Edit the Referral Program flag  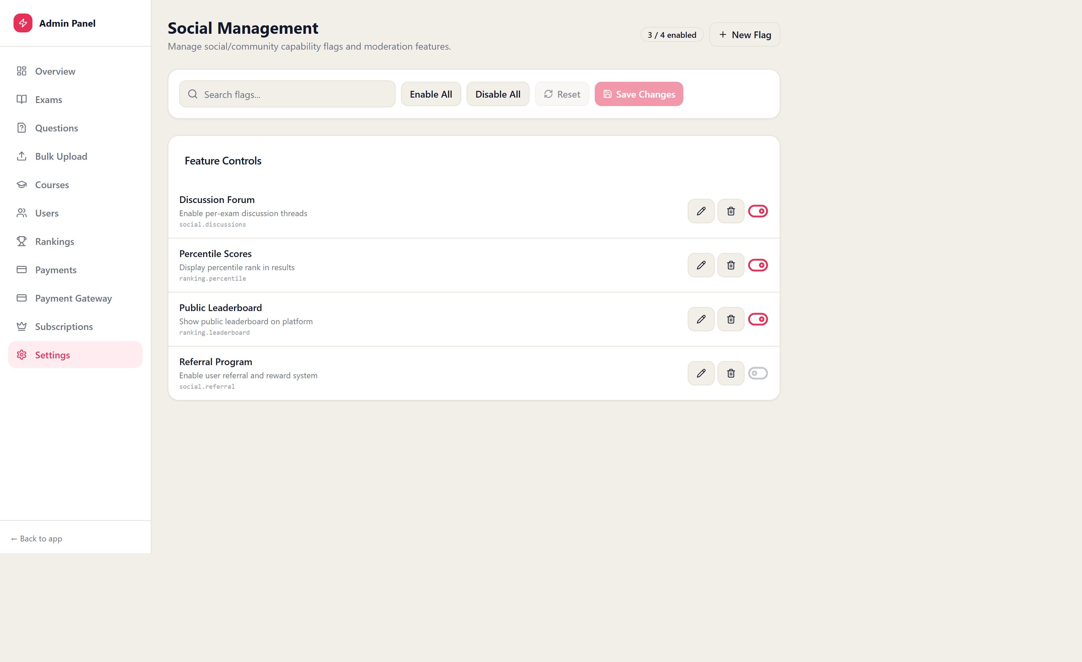pos(701,373)
